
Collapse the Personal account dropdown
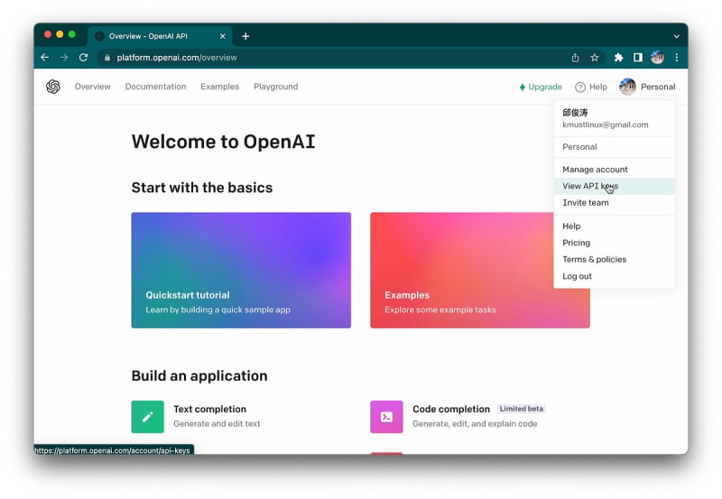(647, 87)
